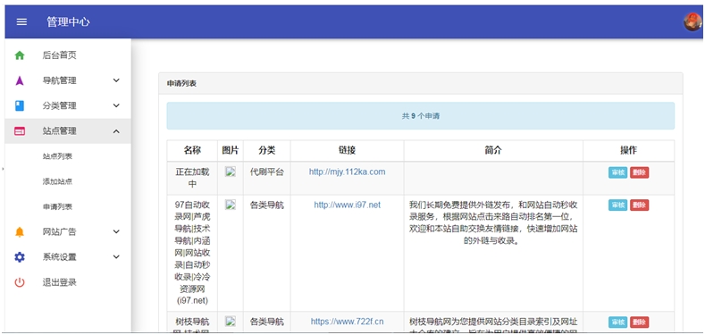Click 退出登录 to log out

click(x=68, y=282)
